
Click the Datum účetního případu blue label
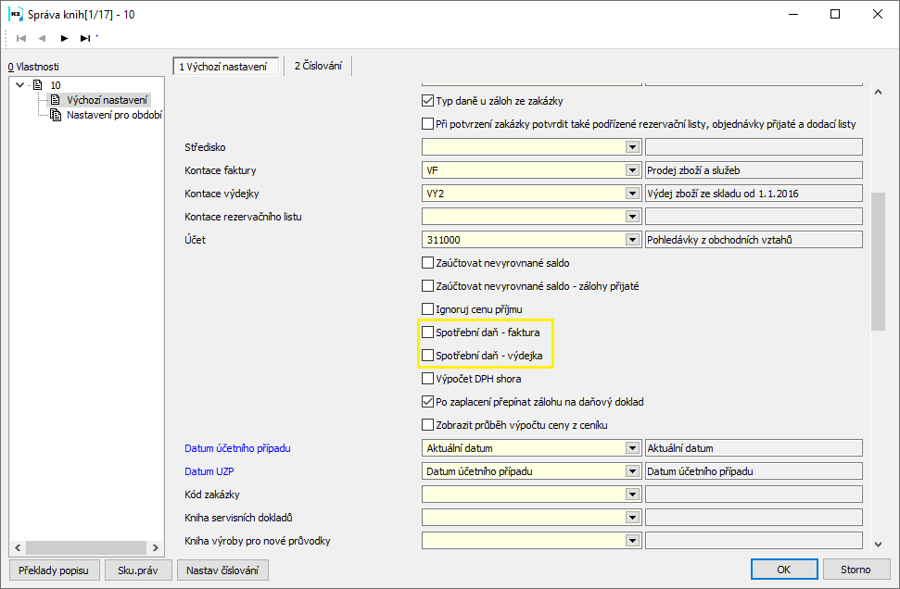tap(237, 448)
